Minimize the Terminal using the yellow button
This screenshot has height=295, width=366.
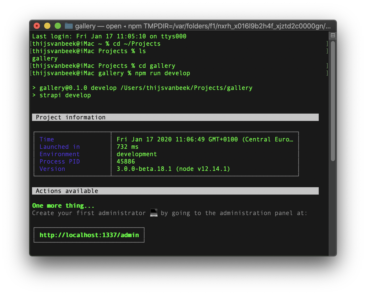[47, 26]
